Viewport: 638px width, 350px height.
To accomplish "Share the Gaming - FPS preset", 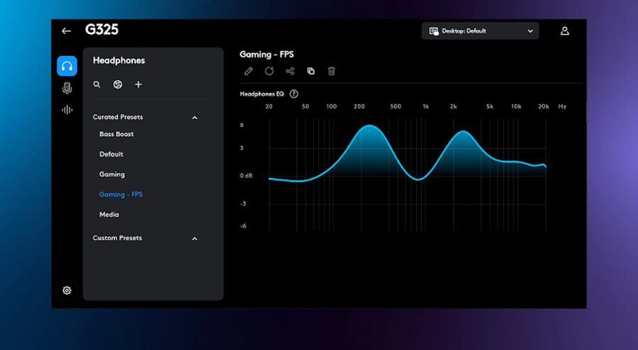I will 290,71.
